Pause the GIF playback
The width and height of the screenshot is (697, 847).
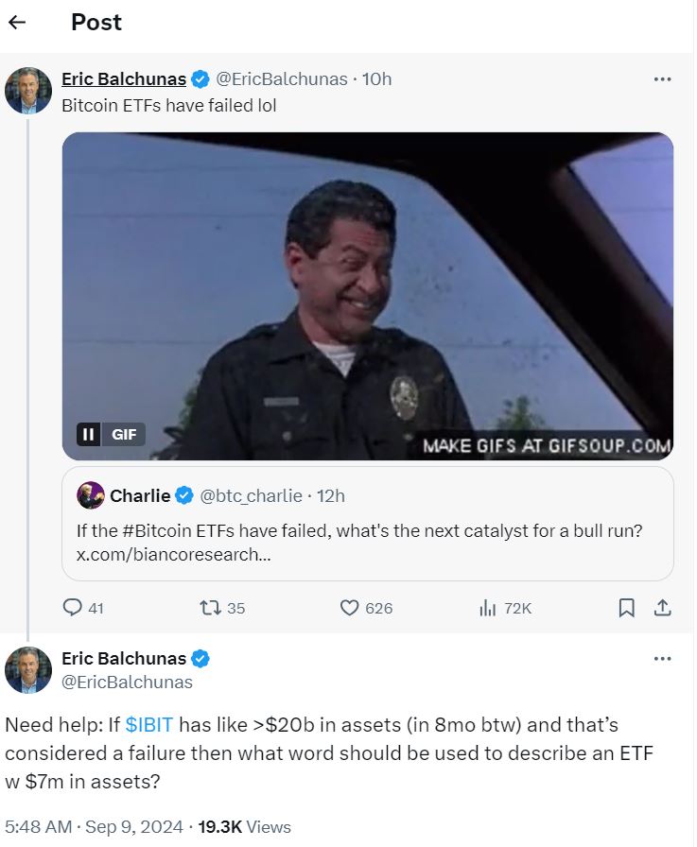(88, 435)
